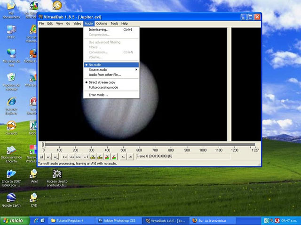Click the Internet Explorer desktop icon
Viewport: 301px width, 225px height.
[11, 102]
